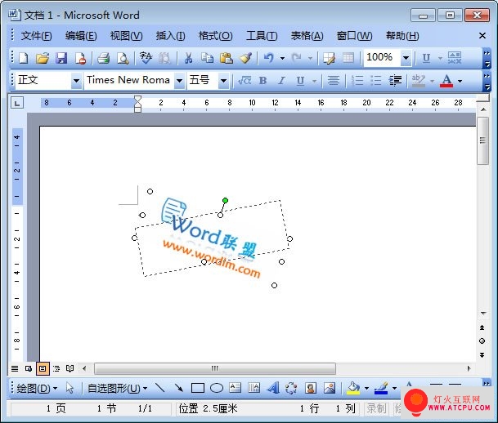Click the Insert Table icon
Screen dimensions: 498x423
click(x=348, y=58)
